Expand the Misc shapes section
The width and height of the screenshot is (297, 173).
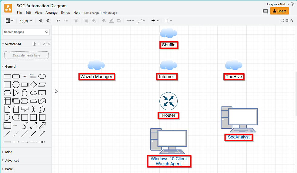point(8,152)
